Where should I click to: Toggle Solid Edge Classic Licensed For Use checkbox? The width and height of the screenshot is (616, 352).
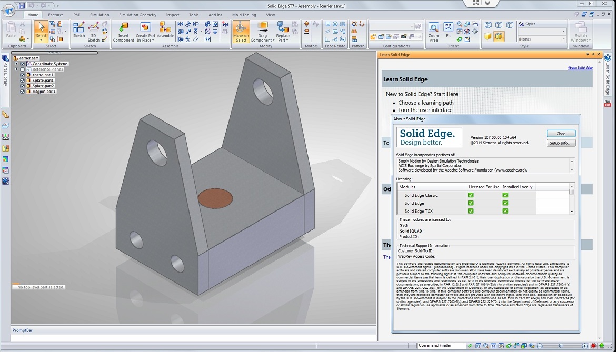tap(471, 195)
